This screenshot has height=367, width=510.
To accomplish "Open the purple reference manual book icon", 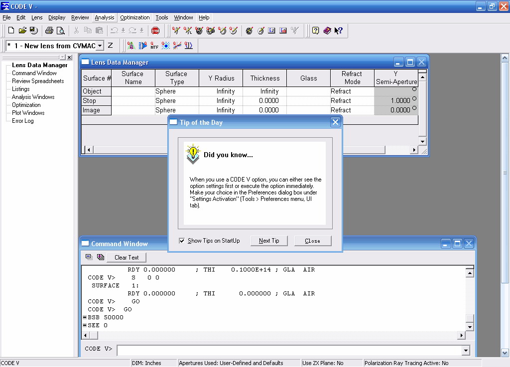I will coord(327,30).
